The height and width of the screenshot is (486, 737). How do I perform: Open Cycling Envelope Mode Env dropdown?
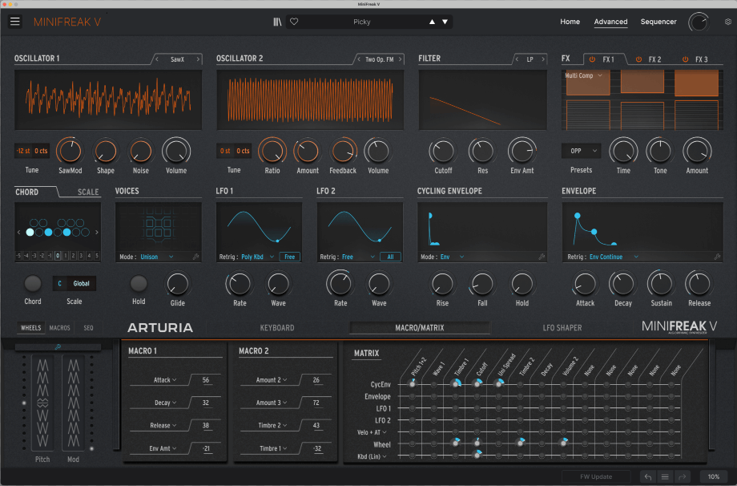(452, 257)
